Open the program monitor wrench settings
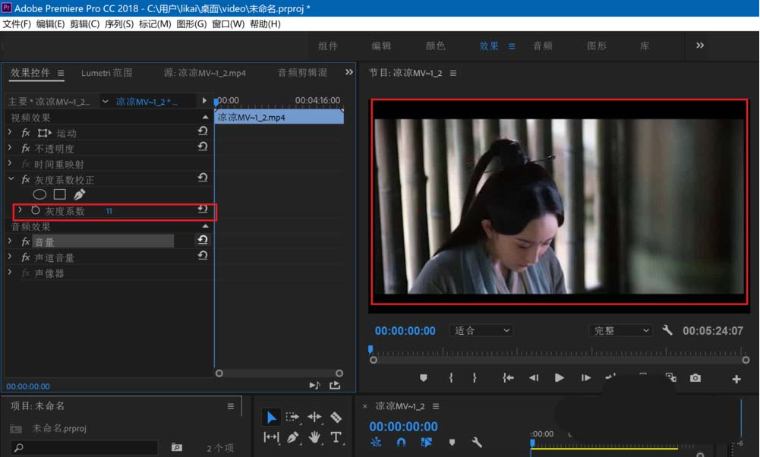 [x=667, y=331]
